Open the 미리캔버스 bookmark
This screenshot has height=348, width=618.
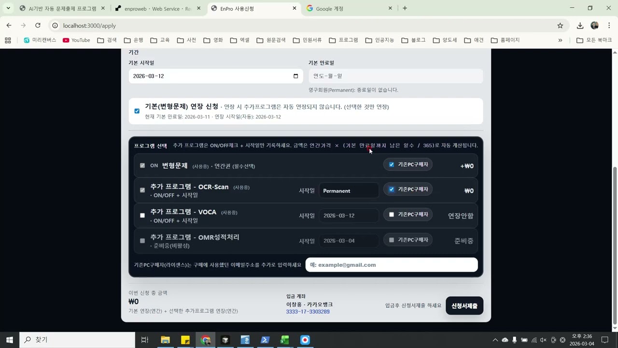40,40
